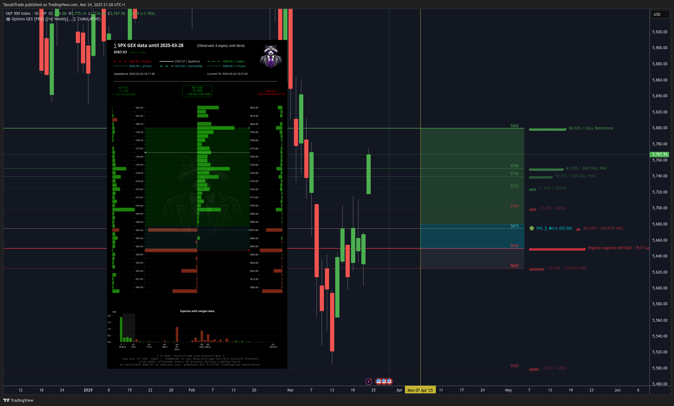Viewport: 674px width, 406px height.
Task: Click the TradingView logo in the footer
Action: point(18,400)
